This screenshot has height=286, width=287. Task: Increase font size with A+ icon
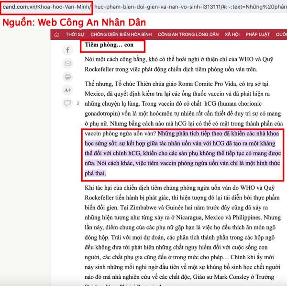[x=68, y=90]
